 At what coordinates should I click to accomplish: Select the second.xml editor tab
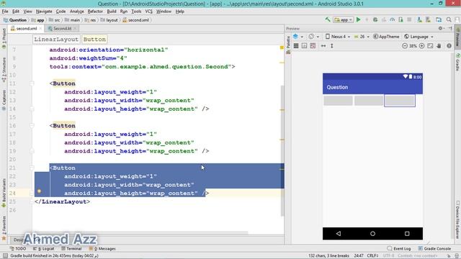[x=27, y=29]
